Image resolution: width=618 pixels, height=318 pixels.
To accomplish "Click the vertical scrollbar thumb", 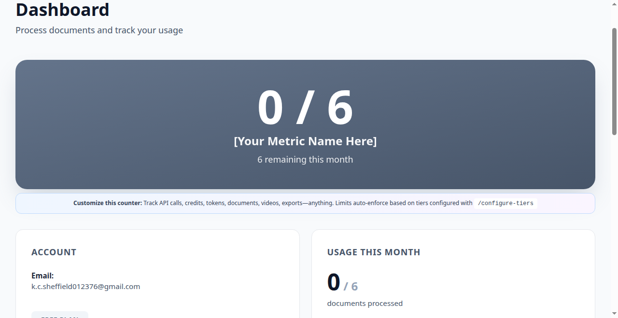I will pos(614,81).
